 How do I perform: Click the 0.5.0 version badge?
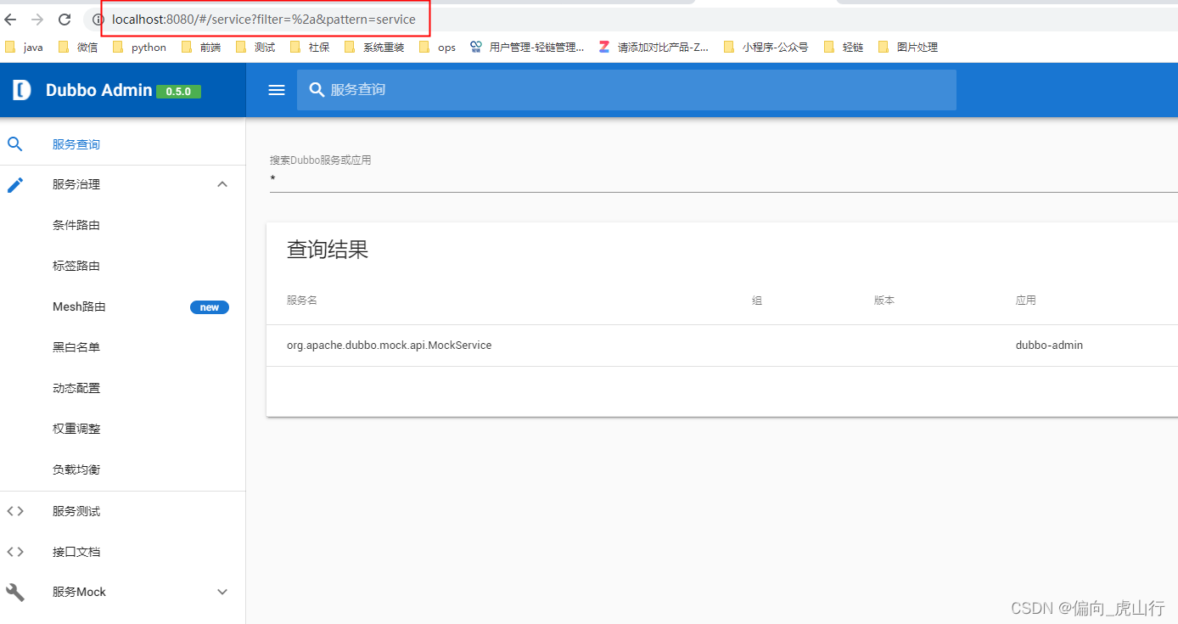pyautogui.click(x=178, y=91)
